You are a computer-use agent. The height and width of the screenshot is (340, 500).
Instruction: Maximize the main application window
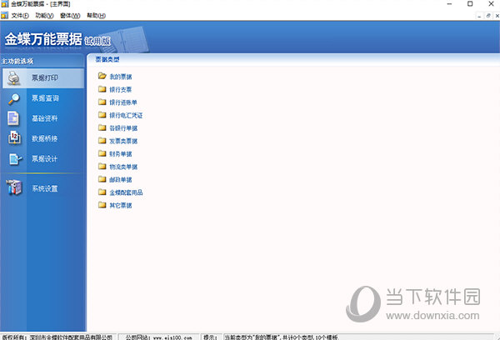(x=470, y=4)
